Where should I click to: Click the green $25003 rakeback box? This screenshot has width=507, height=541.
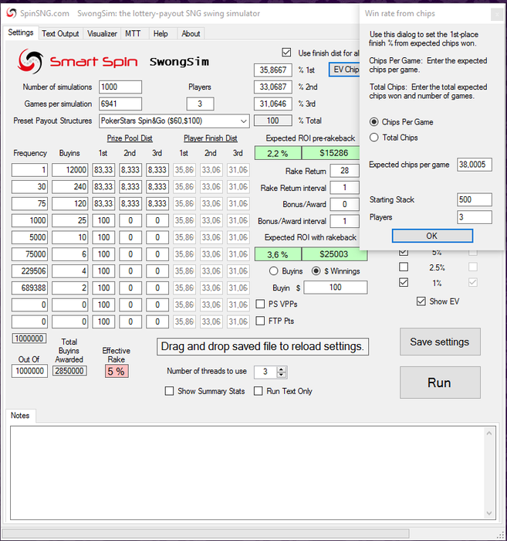[334, 254]
